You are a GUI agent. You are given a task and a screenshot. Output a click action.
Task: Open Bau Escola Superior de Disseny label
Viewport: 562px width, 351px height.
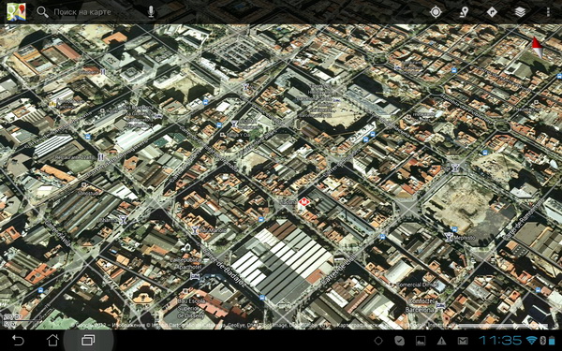191,308
